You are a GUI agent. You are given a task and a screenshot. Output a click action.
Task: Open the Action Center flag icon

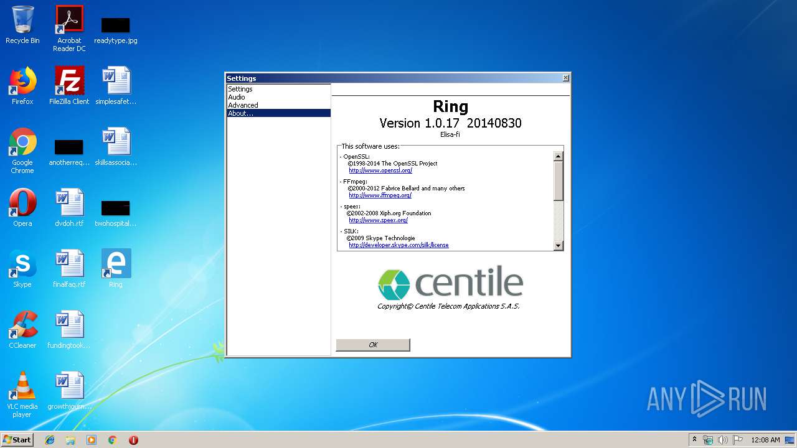738,440
